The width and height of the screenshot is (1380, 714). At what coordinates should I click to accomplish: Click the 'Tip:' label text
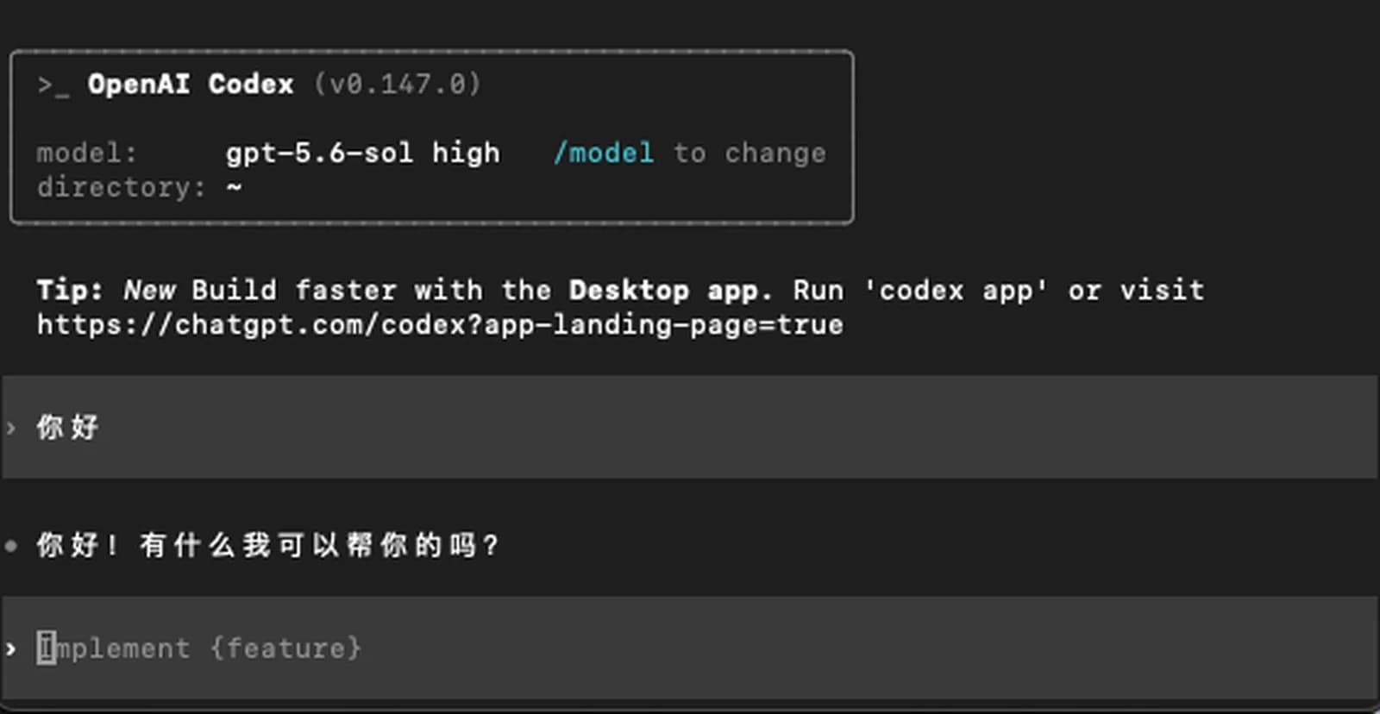tap(69, 290)
